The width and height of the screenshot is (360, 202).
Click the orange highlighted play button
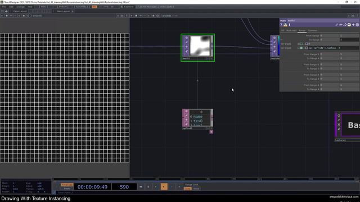coord(164,187)
